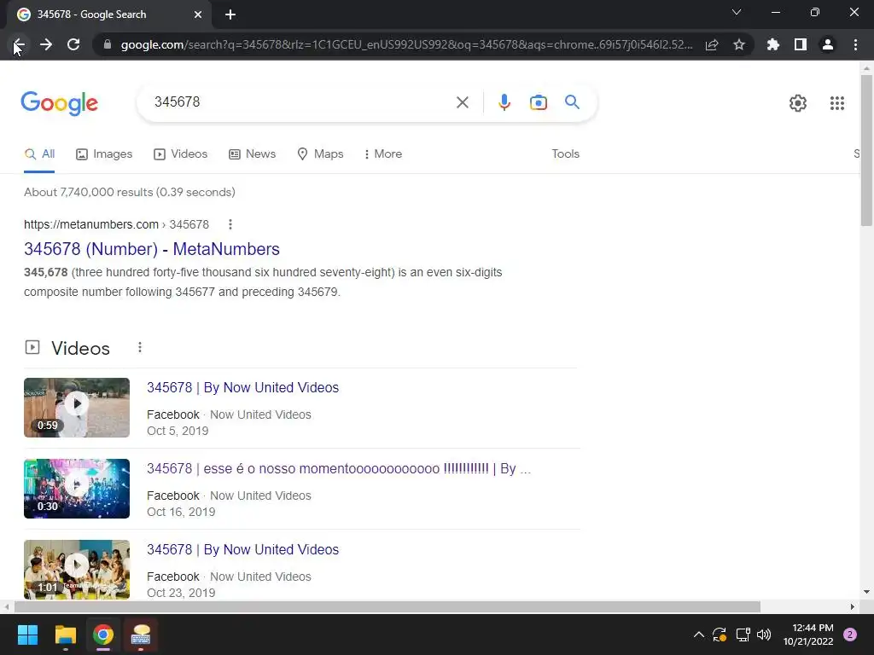Reload the page with refresh icon

(x=73, y=44)
